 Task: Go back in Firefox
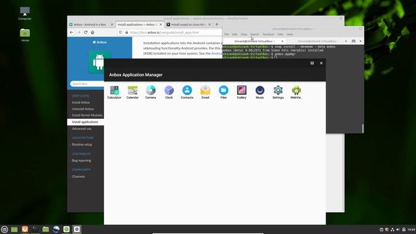tap(71, 32)
